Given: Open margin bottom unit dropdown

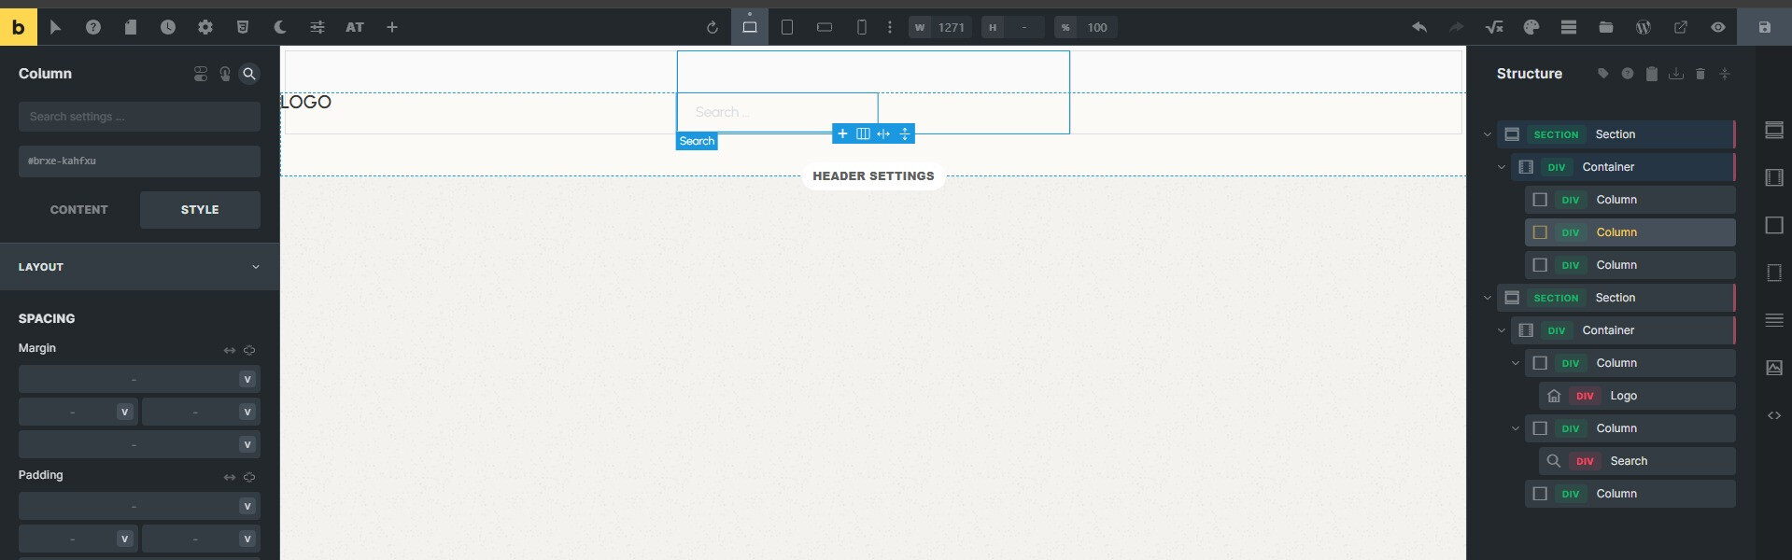Looking at the screenshot, I should coord(247,444).
